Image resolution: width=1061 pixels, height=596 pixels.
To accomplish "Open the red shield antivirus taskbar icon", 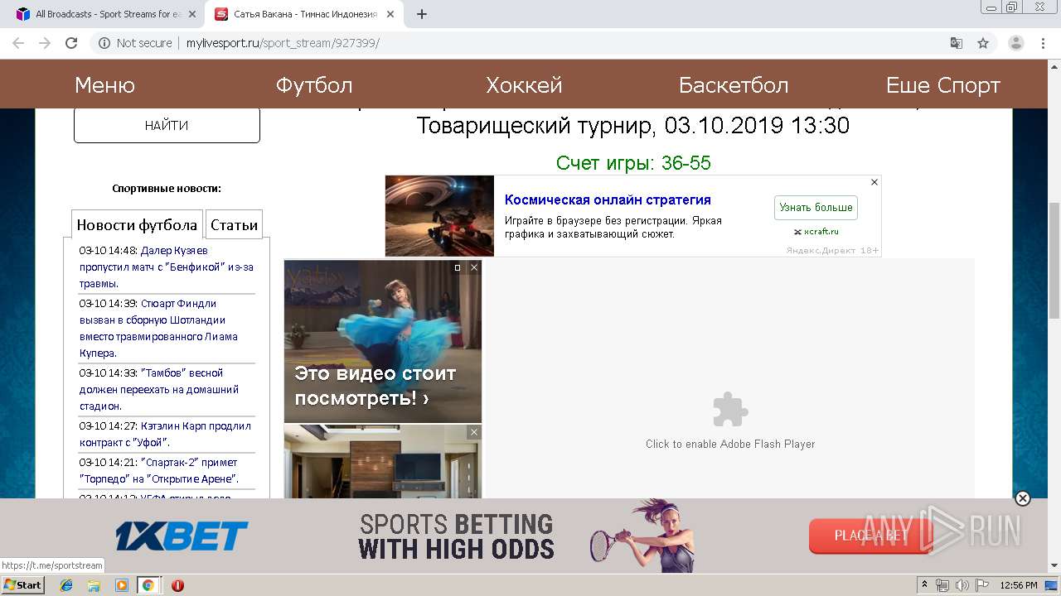I will pos(177,585).
